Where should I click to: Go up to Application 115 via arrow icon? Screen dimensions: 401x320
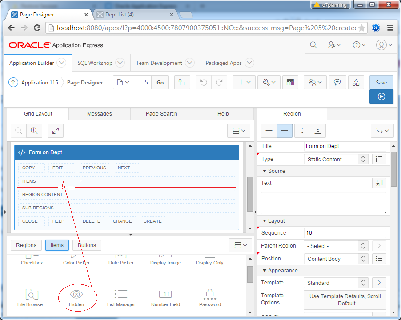[x=13, y=82]
